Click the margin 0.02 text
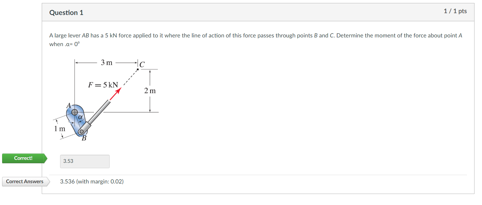This screenshot has width=482, height=205. (111, 181)
